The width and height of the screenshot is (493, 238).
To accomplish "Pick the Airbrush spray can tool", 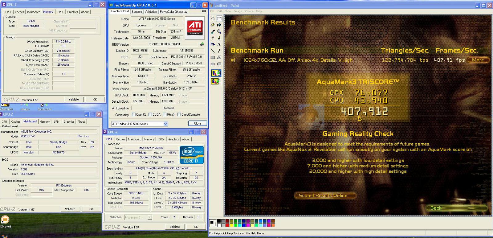I will 213,44.
